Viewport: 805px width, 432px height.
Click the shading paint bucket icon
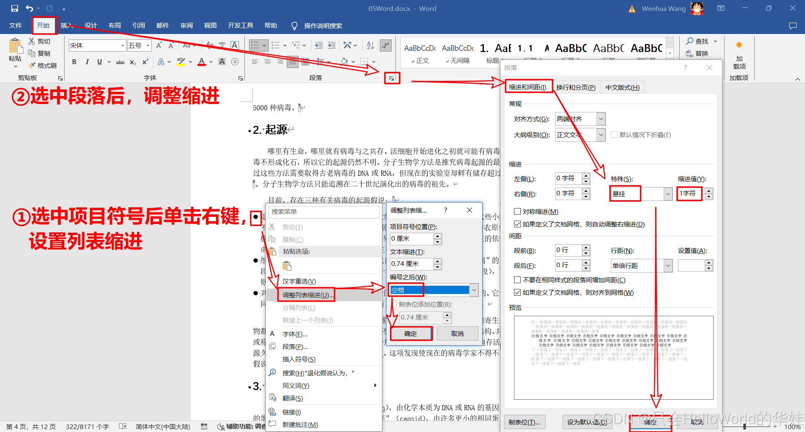pos(345,62)
